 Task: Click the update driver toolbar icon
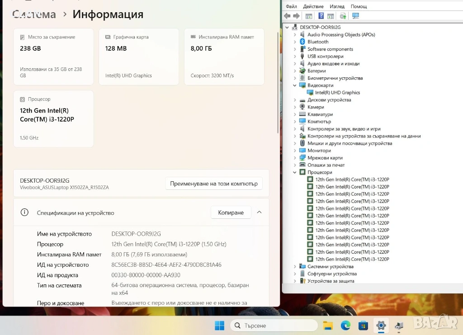(x=343, y=16)
